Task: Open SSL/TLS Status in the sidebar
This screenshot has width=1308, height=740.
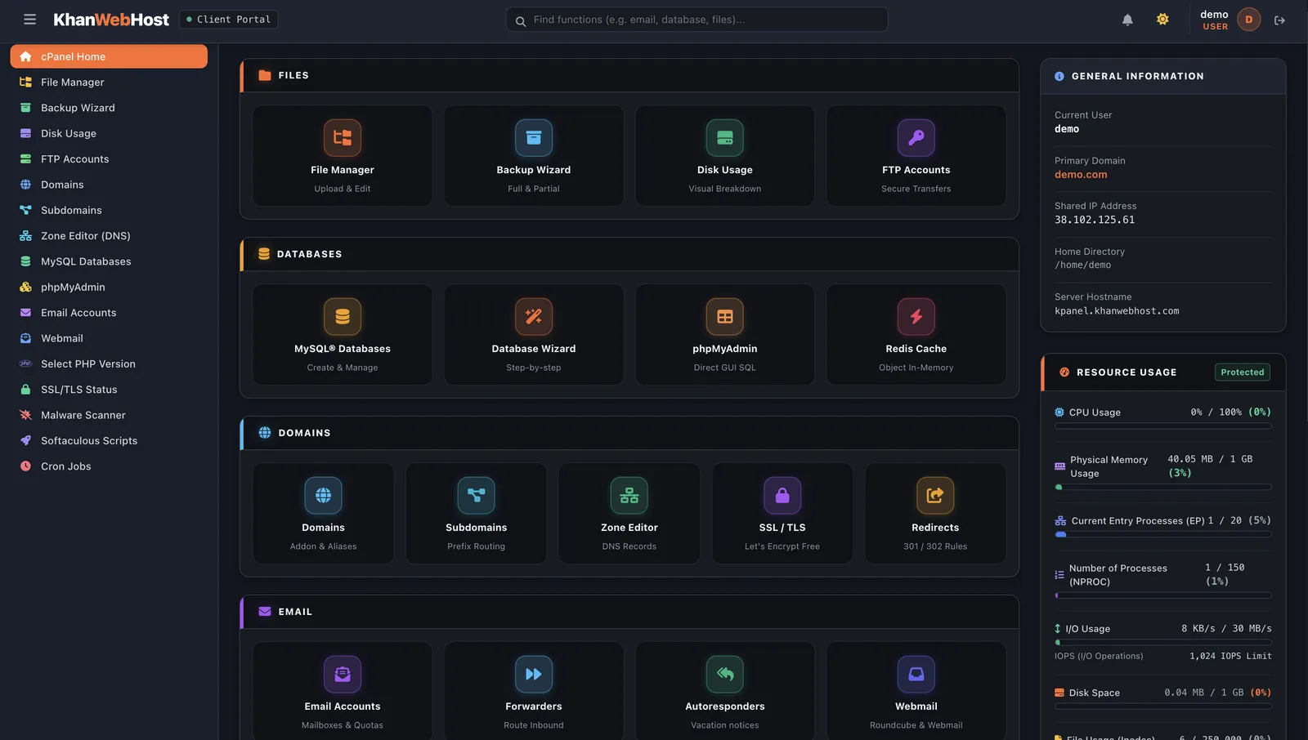Action: (x=109, y=390)
